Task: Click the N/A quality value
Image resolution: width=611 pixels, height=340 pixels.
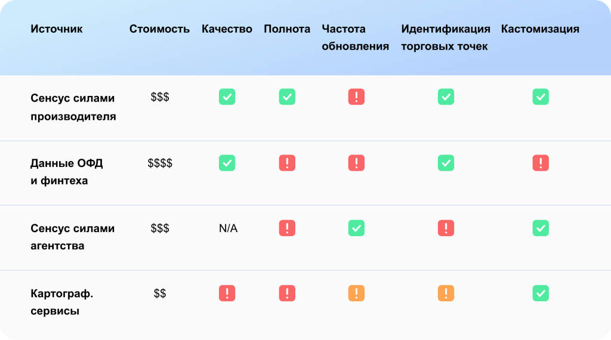Action: tap(228, 228)
